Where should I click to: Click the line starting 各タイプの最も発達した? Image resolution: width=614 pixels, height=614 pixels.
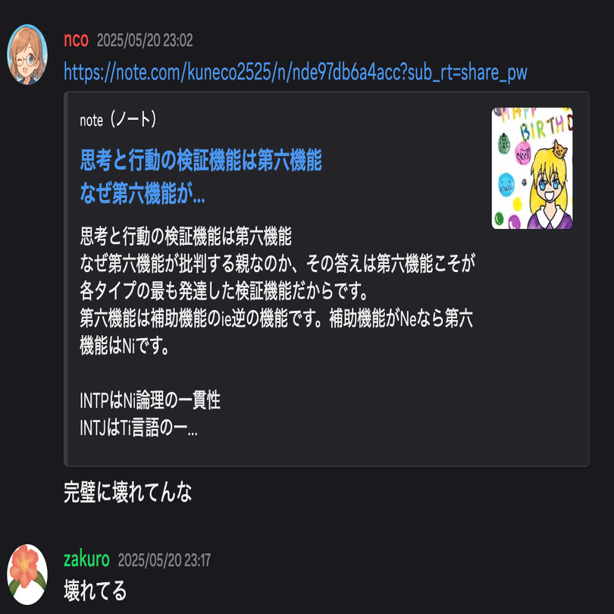click(224, 291)
